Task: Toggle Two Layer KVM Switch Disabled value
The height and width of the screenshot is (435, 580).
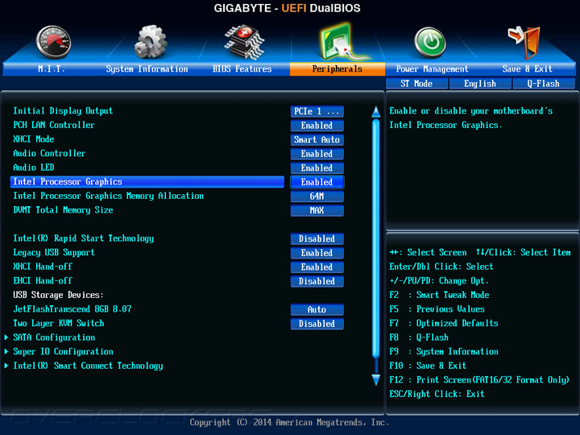Action: [x=317, y=323]
